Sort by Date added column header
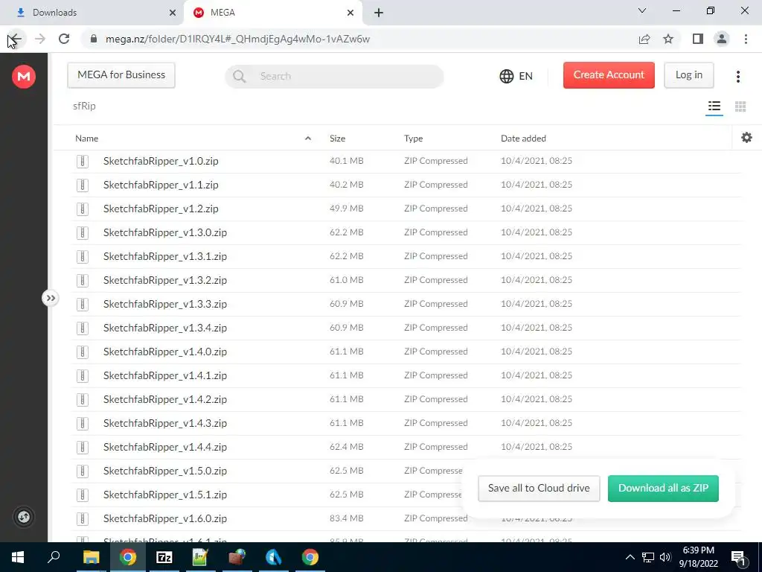This screenshot has height=572, width=762. point(523,138)
